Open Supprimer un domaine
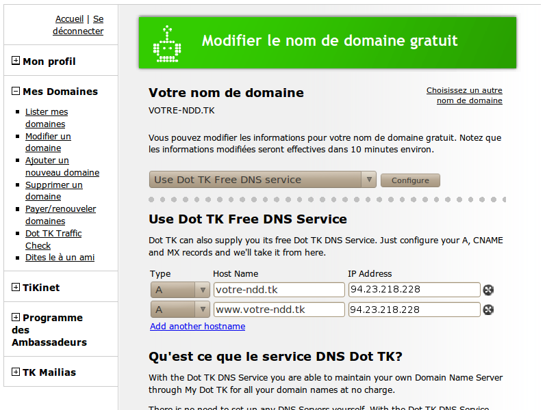 pyautogui.click(x=54, y=191)
